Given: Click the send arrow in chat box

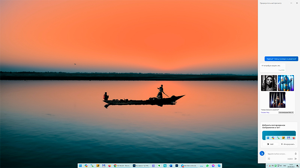Looking at the screenshot, I should point(295,159).
